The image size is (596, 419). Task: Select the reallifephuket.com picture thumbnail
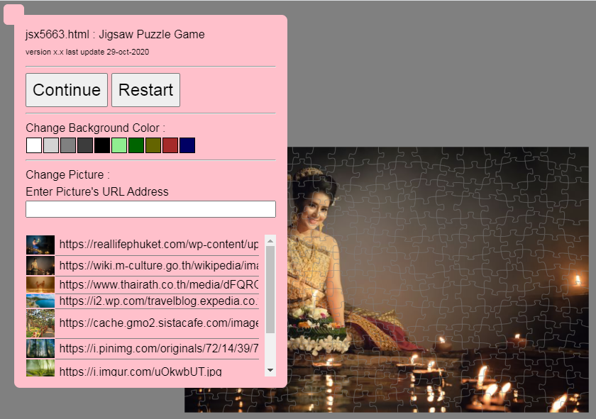coord(40,244)
